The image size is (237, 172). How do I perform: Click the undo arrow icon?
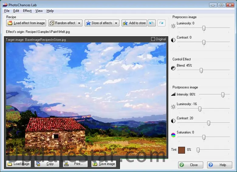pos(152,23)
